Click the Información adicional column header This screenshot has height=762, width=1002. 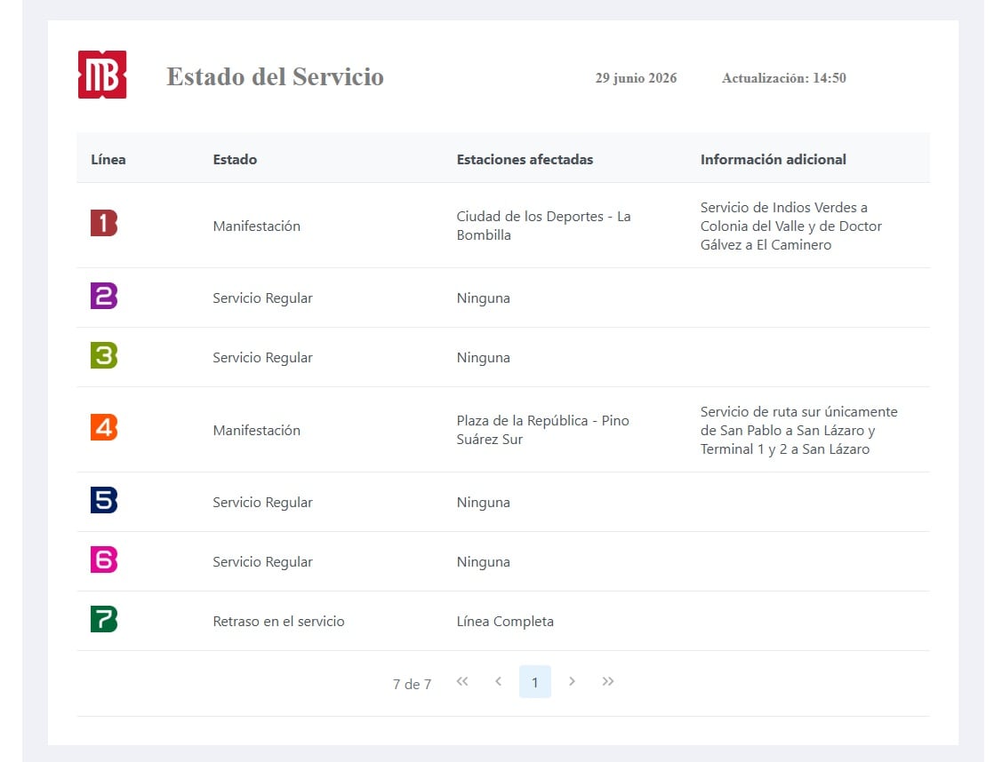tap(774, 160)
